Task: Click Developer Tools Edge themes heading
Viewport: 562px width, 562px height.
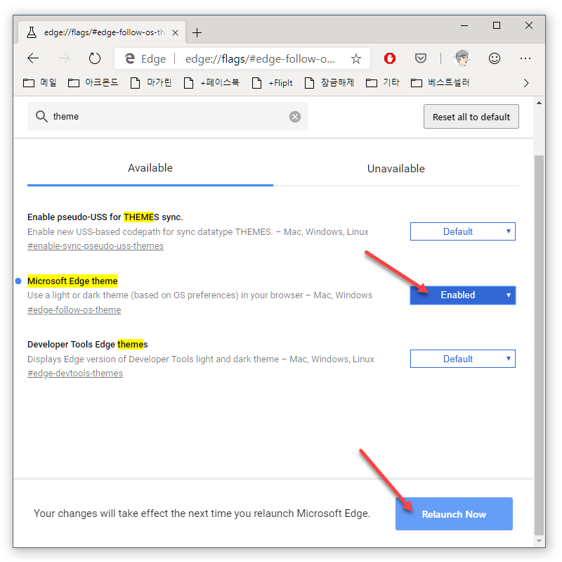Action: (87, 344)
